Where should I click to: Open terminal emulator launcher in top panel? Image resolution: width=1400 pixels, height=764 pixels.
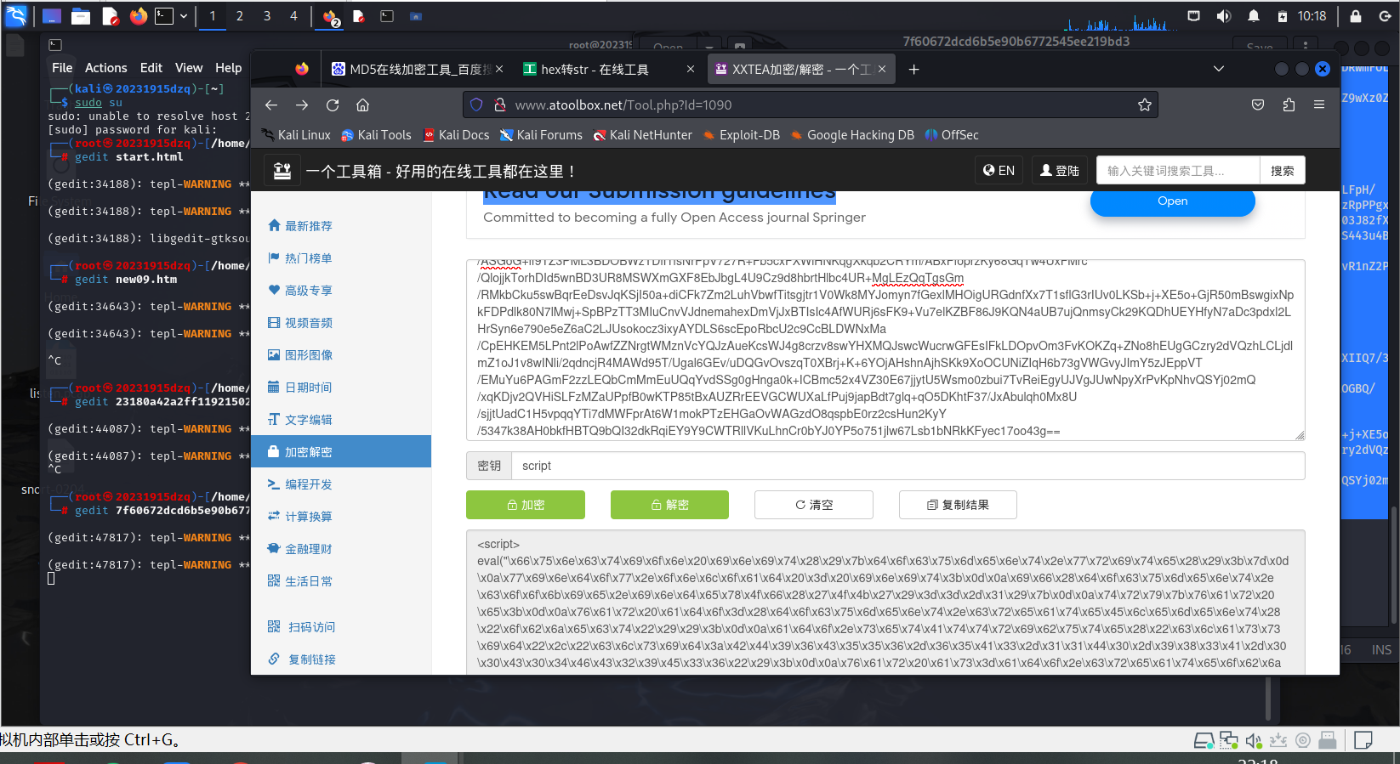(x=164, y=16)
